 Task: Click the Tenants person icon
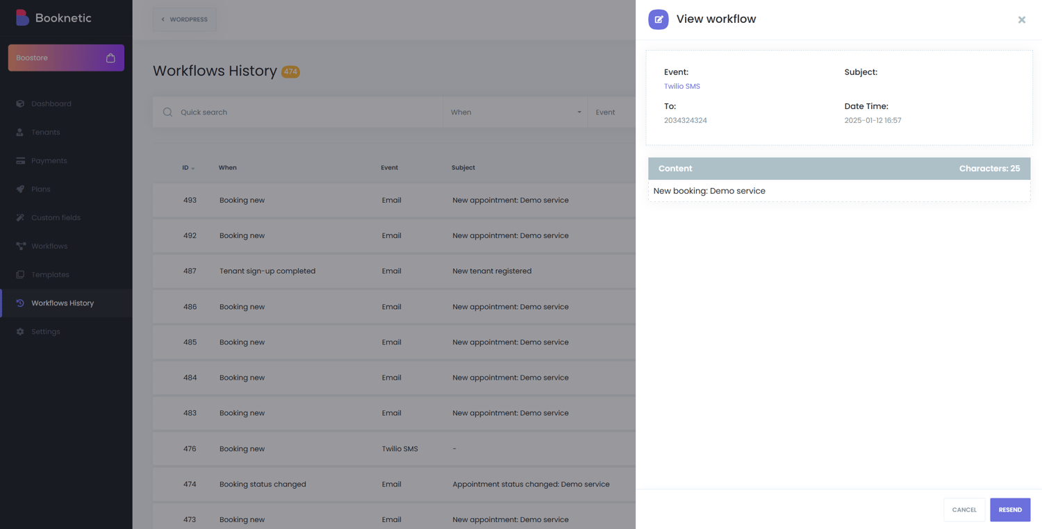[x=20, y=132]
